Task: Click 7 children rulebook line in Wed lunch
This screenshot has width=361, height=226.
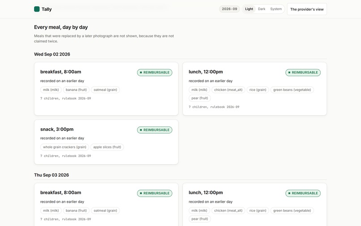Action: tap(214, 107)
